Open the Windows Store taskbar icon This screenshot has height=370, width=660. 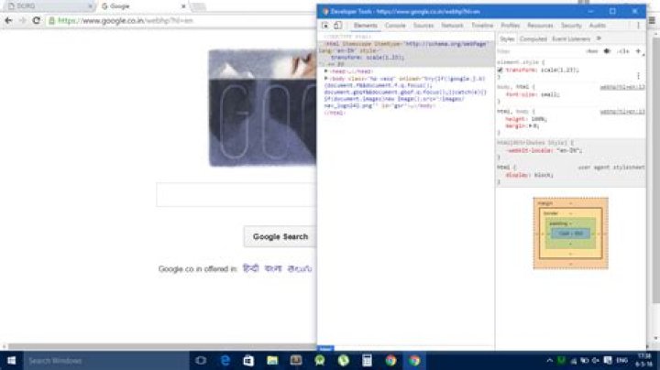coord(248,361)
